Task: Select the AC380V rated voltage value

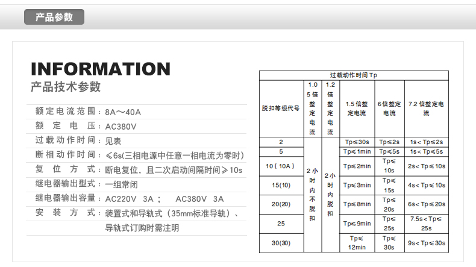Action: pyautogui.click(x=121, y=127)
